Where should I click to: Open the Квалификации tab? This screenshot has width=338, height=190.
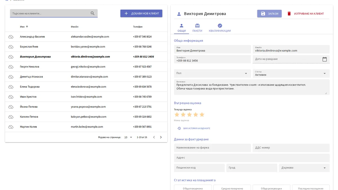coord(220,28)
